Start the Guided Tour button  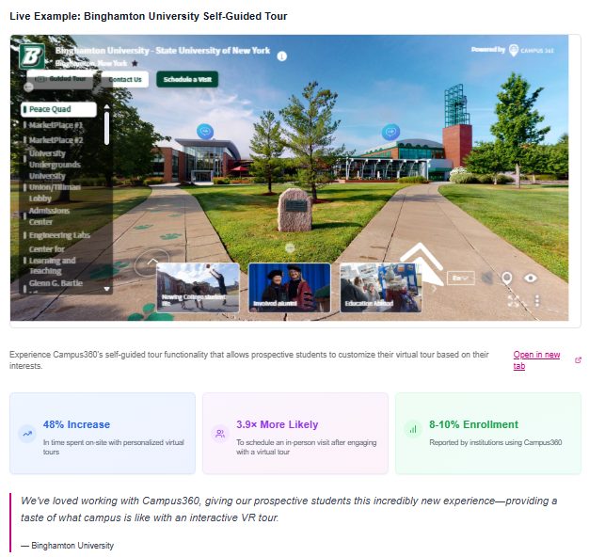tap(60, 79)
